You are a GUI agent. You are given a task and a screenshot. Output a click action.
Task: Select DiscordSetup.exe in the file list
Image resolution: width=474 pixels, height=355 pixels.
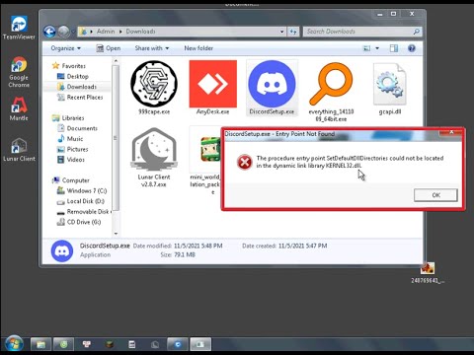pyautogui.click(x=272, y=88)
